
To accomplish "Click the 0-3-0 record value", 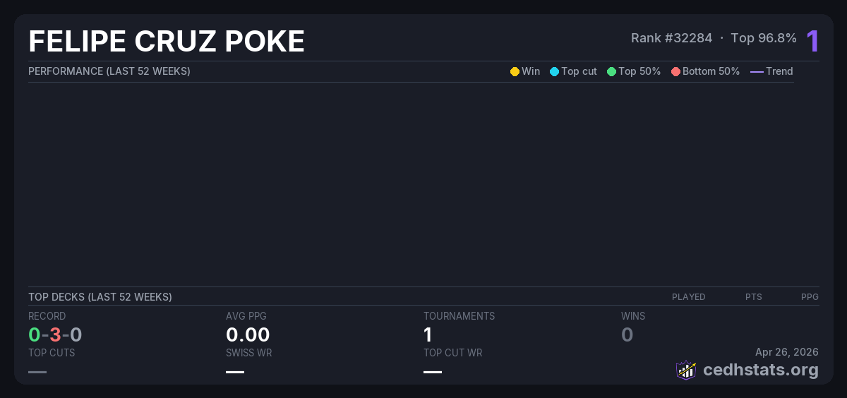I will [x=55, y=334].
